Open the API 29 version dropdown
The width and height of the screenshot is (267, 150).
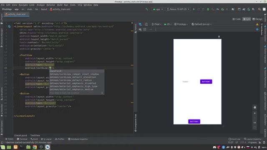point(168,24)
